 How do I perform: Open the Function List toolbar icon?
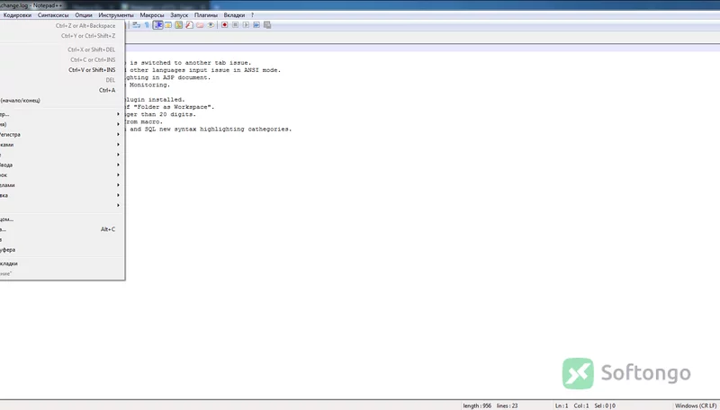click(x=189, y=25)
